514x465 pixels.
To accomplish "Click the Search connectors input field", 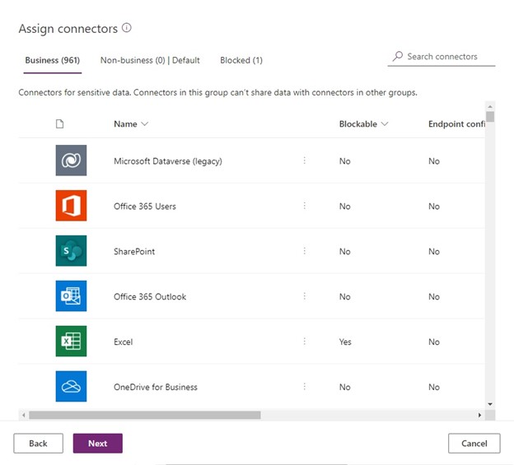I will pos(447,57).
